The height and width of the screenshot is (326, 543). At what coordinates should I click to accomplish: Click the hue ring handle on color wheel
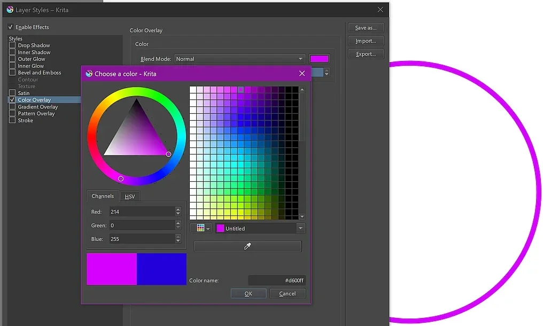[120, 178]
